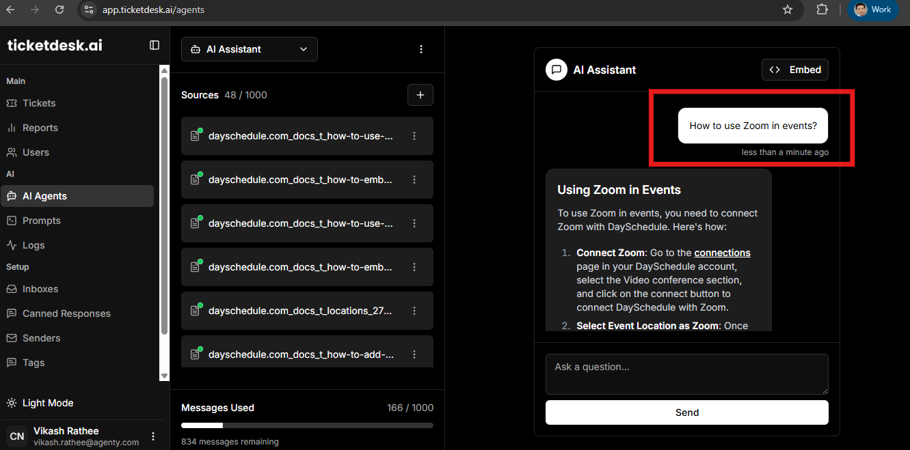Click the AI Assistant chat icon

(x=557, y=70)
